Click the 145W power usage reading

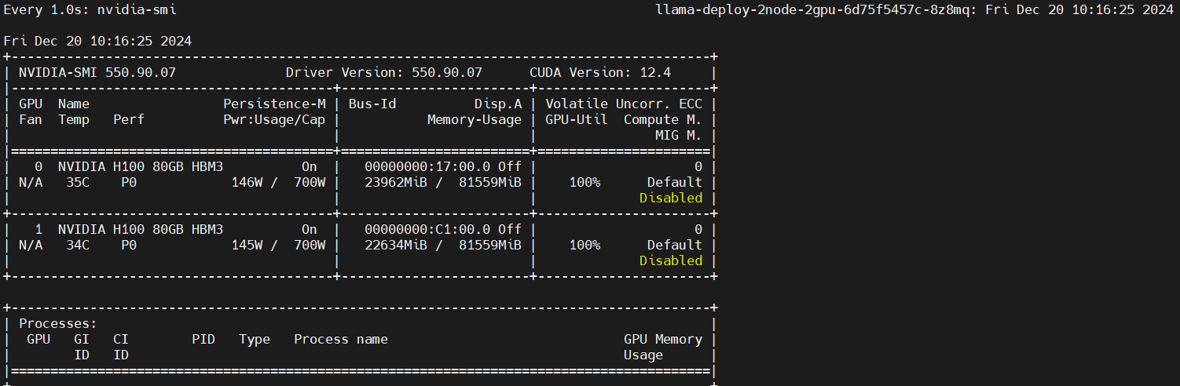pyautogui.click(x=247, y=245)
